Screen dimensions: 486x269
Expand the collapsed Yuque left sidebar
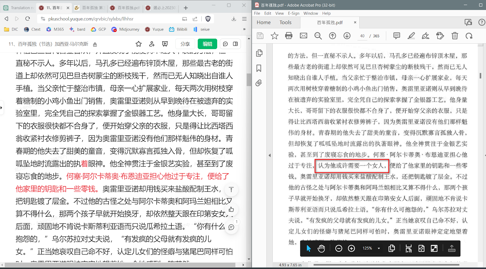point(2,108)
